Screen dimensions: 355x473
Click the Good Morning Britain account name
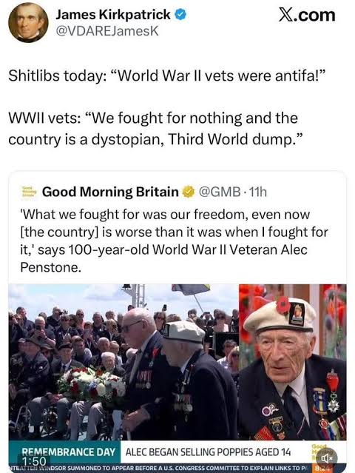coord(110,192)
